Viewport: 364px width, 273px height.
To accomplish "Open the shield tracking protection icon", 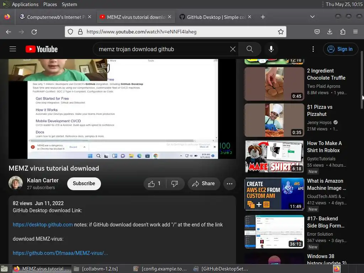I will (70, 32).
